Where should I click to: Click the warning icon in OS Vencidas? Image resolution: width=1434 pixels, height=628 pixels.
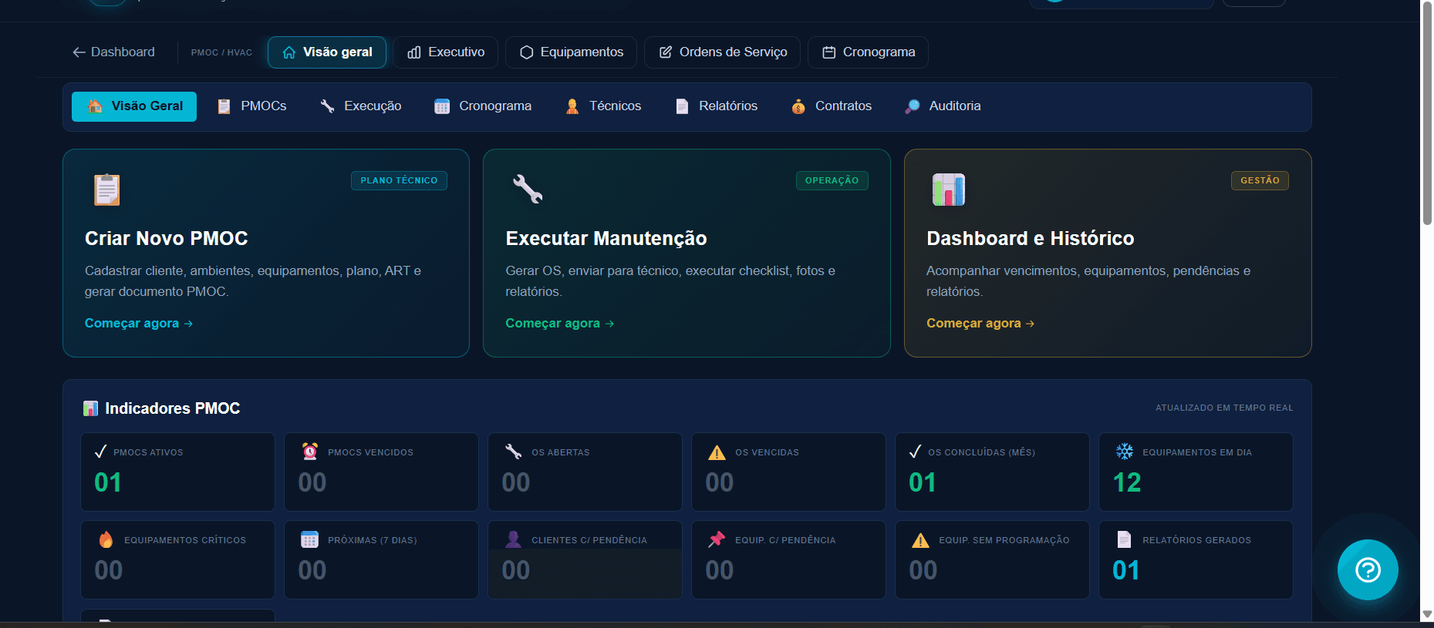717,452
